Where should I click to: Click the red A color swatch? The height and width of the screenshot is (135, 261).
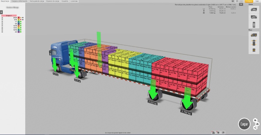pos(18,18)
